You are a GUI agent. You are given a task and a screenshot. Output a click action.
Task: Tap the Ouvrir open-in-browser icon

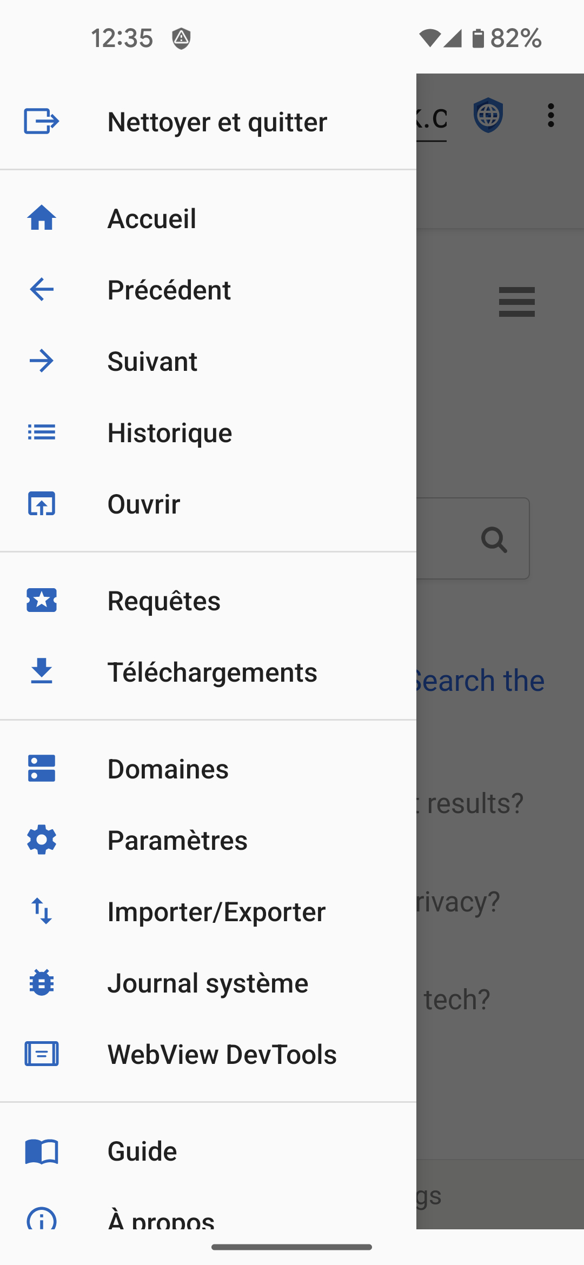[42, 504]
